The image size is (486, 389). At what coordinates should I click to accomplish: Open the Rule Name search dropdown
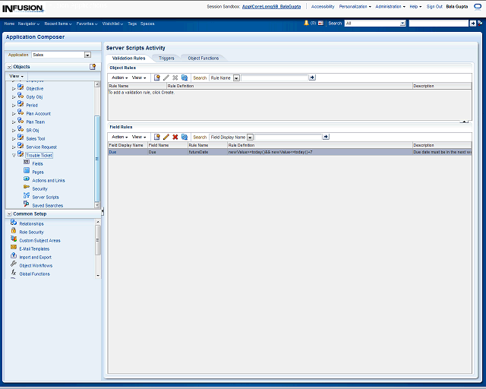point(236,77)
